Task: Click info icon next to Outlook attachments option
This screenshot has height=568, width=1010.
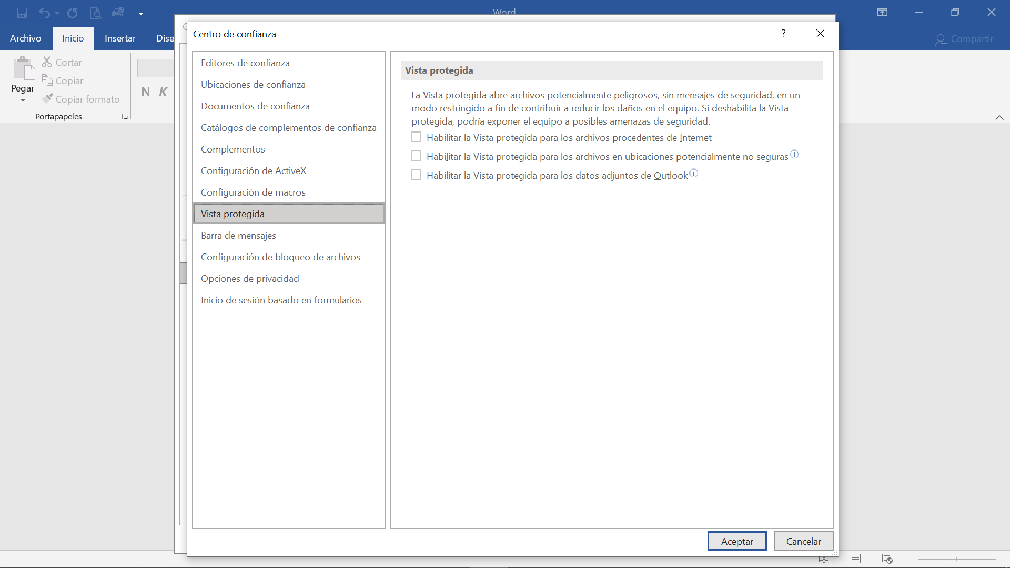Action: point(694,174)
